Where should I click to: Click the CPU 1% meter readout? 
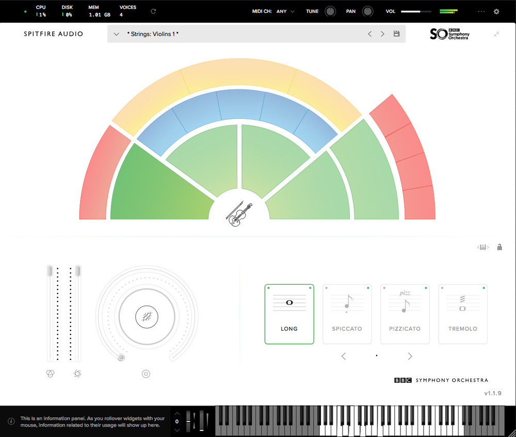[x=41, y=11]
